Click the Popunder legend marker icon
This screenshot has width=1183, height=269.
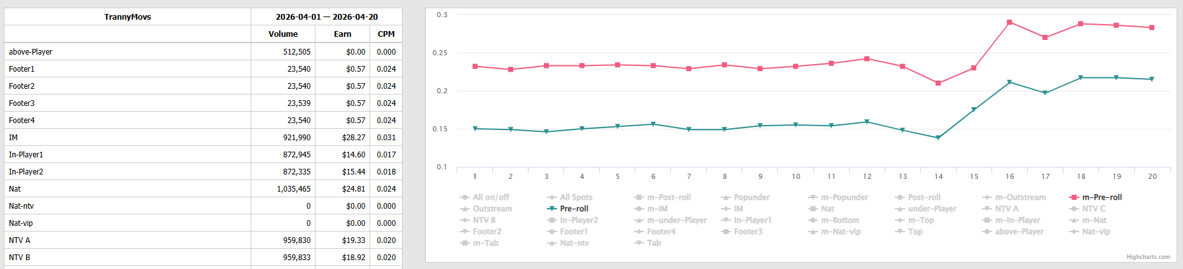[x=726, y=197]
